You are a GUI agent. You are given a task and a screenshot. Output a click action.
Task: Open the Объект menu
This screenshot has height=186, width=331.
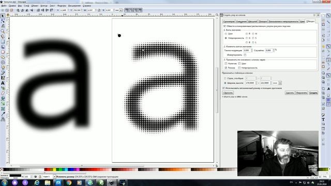tap(35, 6)
